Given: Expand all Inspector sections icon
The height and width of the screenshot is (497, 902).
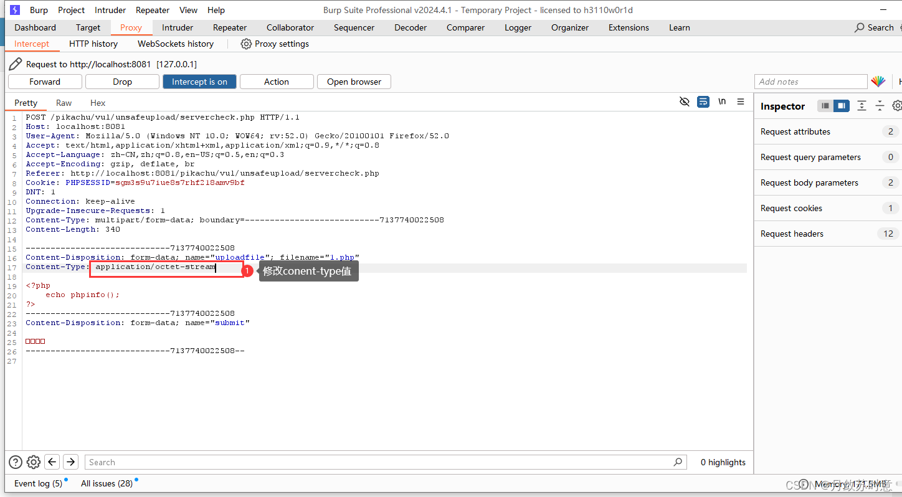Looking at the screenshot, I should pyautogui.click(x=862, y=106).
